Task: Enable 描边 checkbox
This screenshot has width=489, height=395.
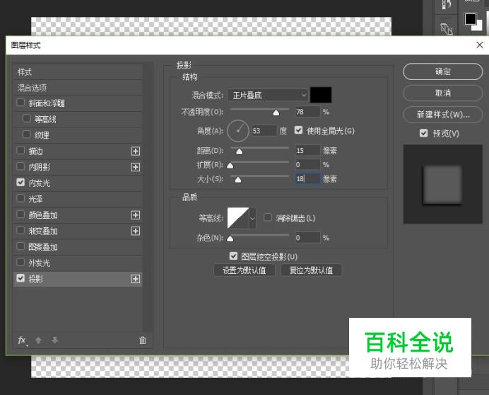Action: (x=20, y=150)
